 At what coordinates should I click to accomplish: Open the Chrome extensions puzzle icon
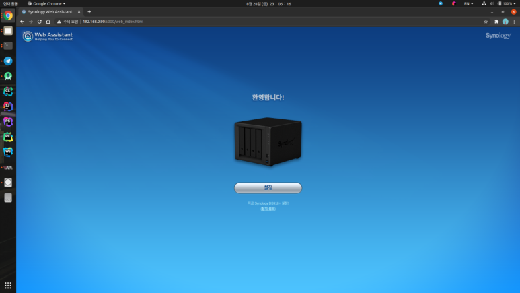[x=496, y=22]
